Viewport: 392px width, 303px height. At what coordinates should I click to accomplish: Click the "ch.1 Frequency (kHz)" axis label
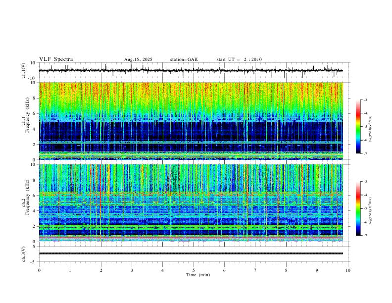tap(26, 114)
